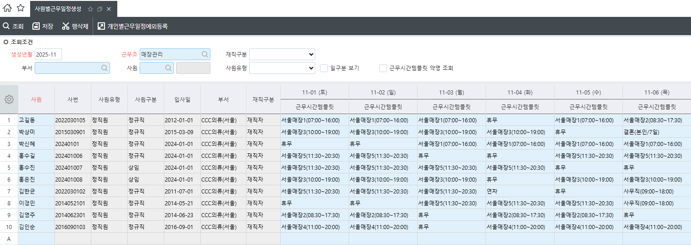Expand the 재직구분 dropdown
The height and width of the screenshot is (245, 691).
282,54
